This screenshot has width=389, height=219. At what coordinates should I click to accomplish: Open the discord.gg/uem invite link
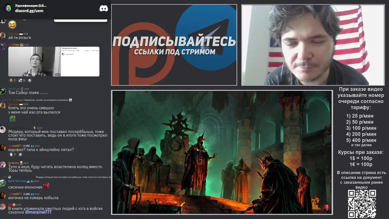coord(29,11)
